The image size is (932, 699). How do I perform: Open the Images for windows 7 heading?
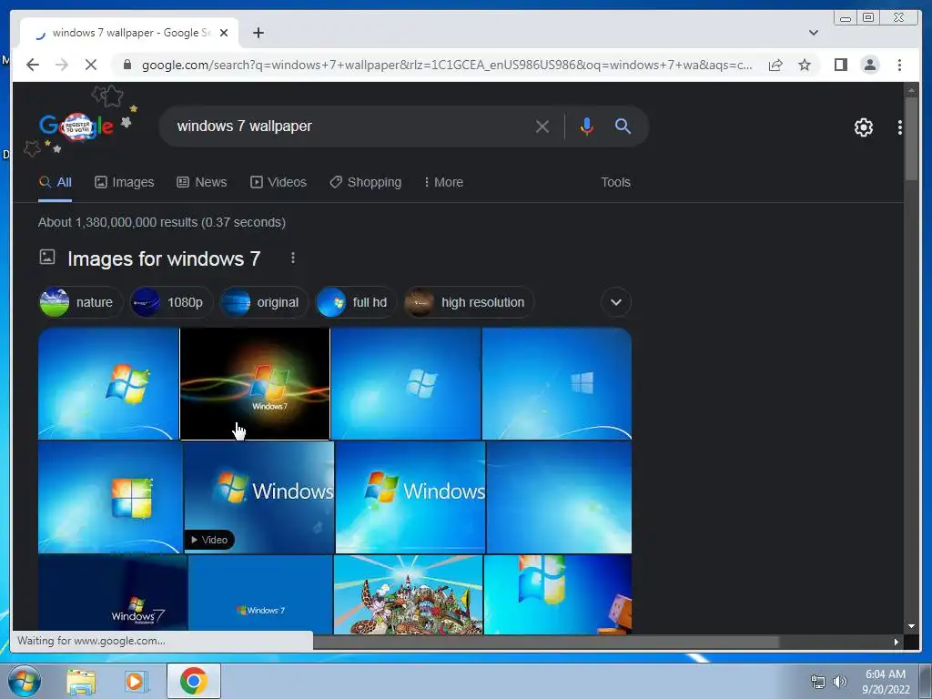click(164, 258)
